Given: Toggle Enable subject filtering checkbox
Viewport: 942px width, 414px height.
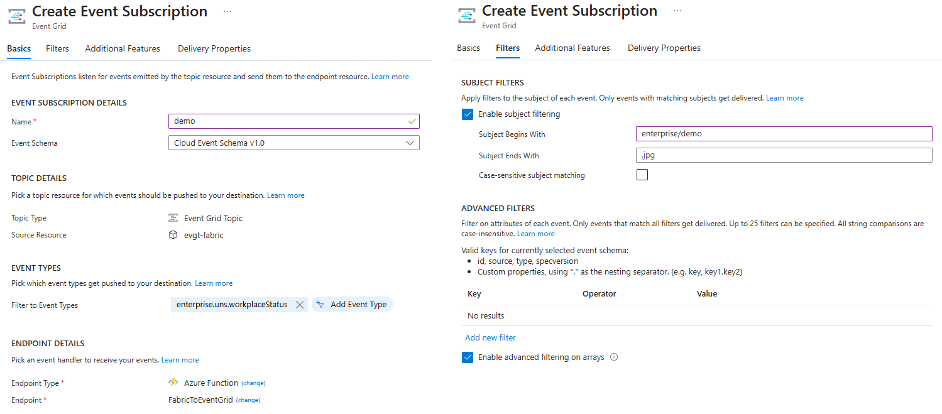Looking at the screenshot, I should point(468,114).
